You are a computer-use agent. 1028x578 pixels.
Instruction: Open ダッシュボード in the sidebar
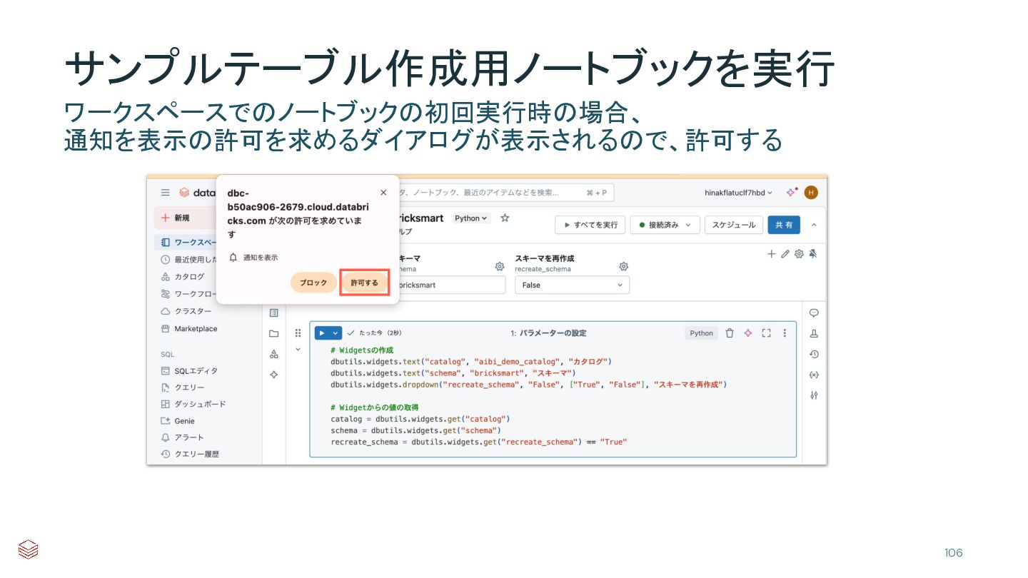click(x=193, y=404)
